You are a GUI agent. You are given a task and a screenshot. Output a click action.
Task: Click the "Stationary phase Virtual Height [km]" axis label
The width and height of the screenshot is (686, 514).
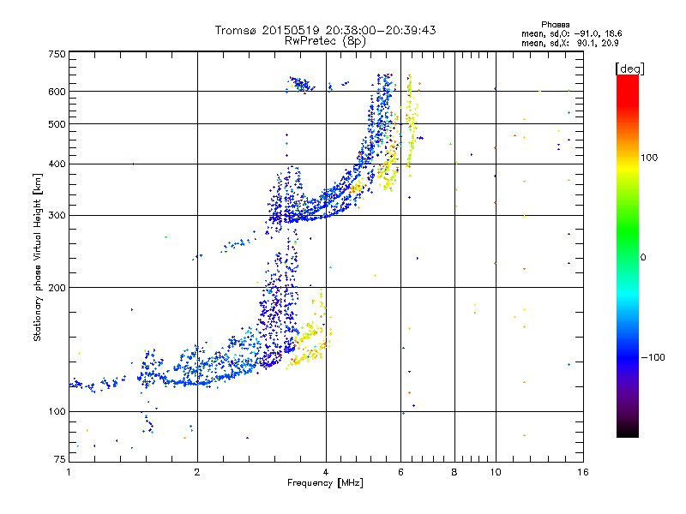38,258
